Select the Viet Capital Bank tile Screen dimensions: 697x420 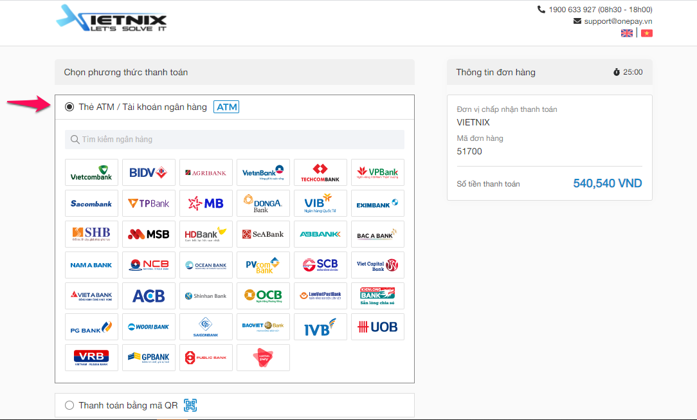[378, 266]
